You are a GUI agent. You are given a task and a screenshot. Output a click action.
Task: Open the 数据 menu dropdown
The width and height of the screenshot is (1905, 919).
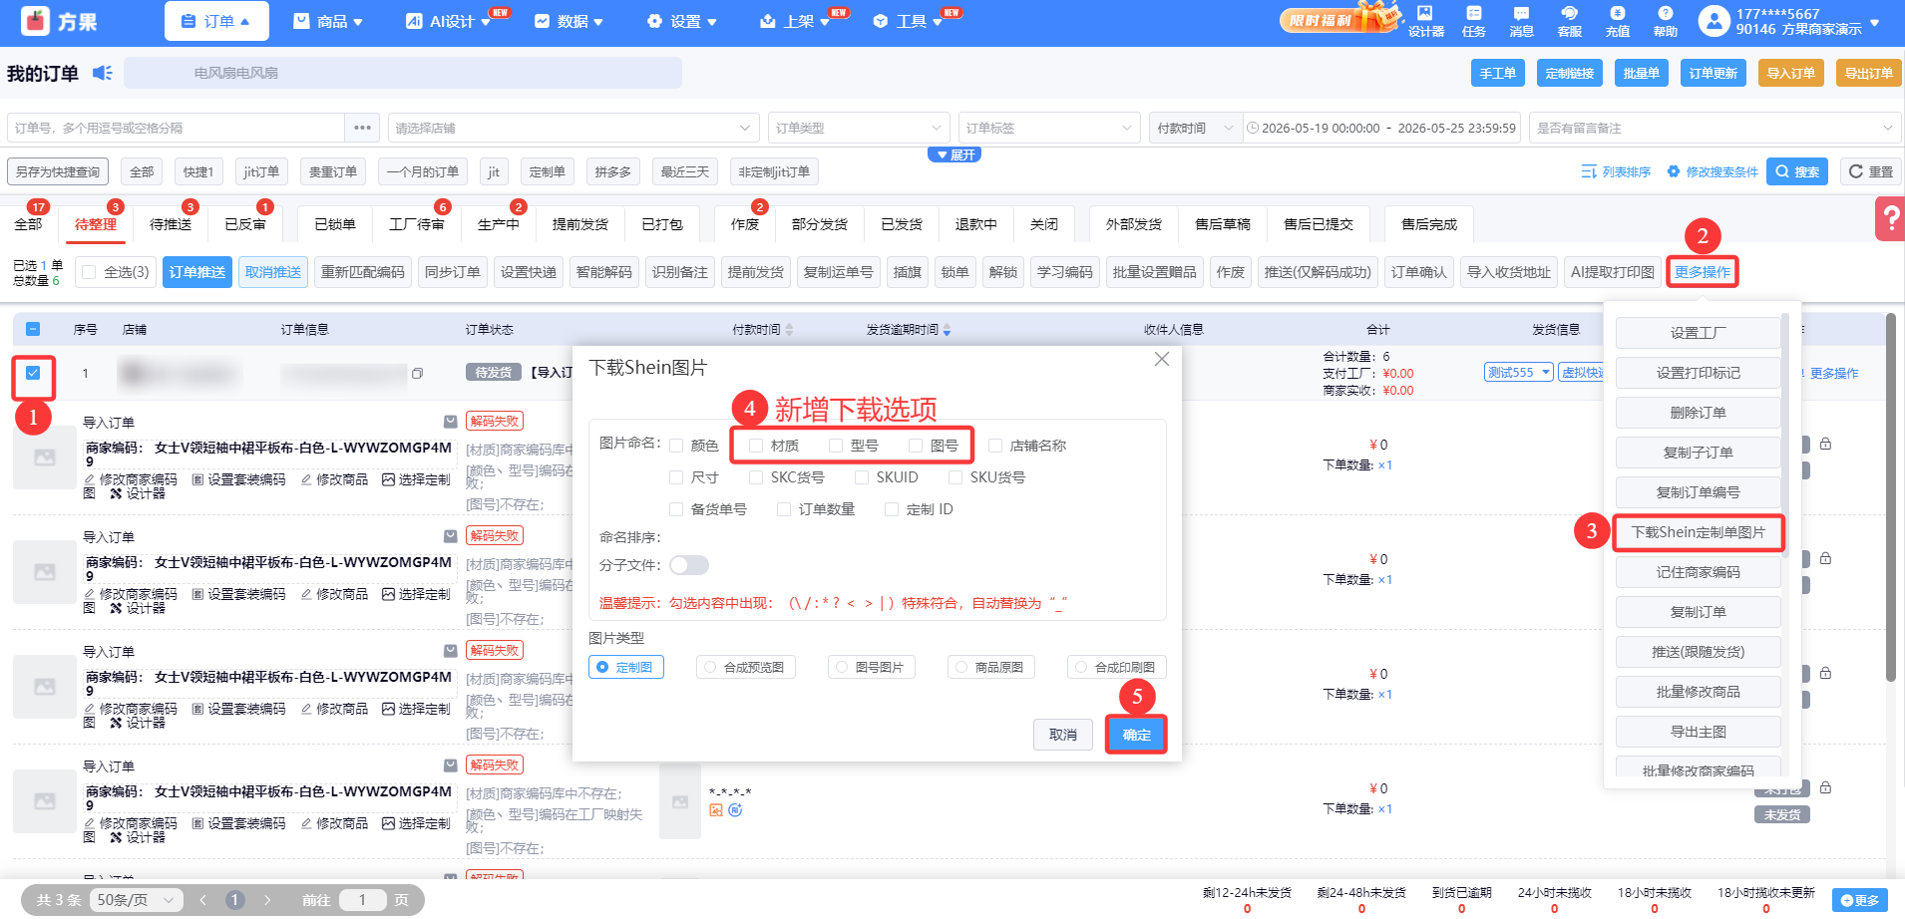pos(569,21)
